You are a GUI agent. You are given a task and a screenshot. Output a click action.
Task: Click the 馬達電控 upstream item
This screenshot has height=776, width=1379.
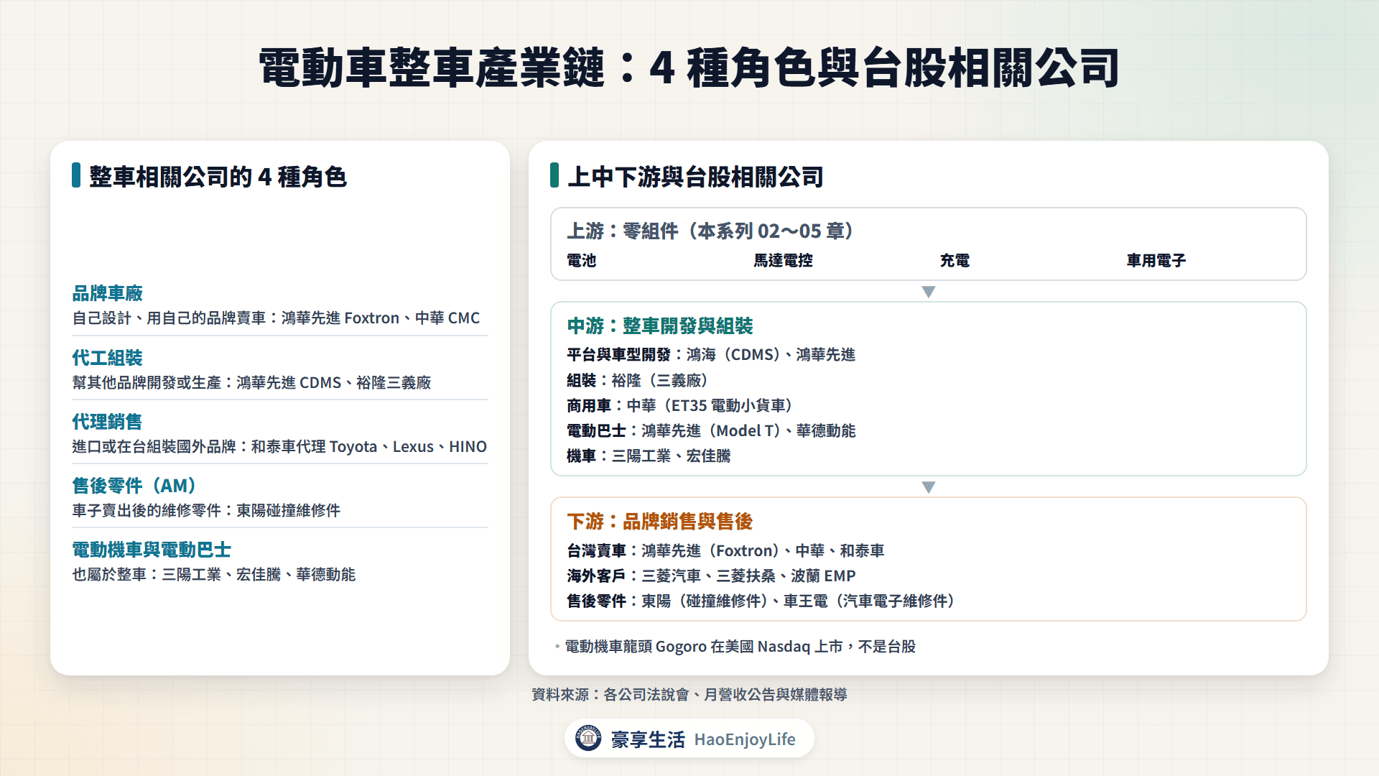[x=783, y=261]
